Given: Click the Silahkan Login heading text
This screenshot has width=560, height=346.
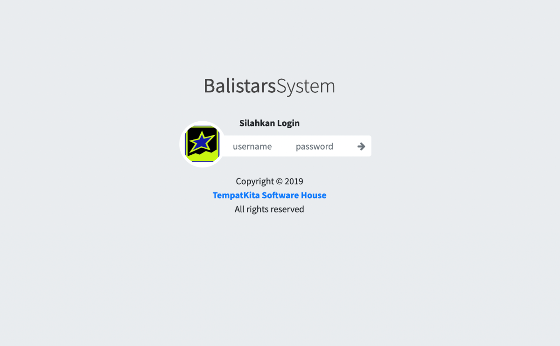Looking at the screenshot, I should 269,124.
